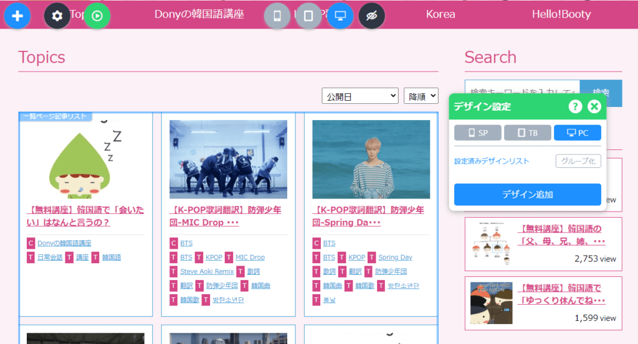638x344 pixels.
Task: Open settings with the gear icon
Action: pyautogui.click(x=57, y=16)
